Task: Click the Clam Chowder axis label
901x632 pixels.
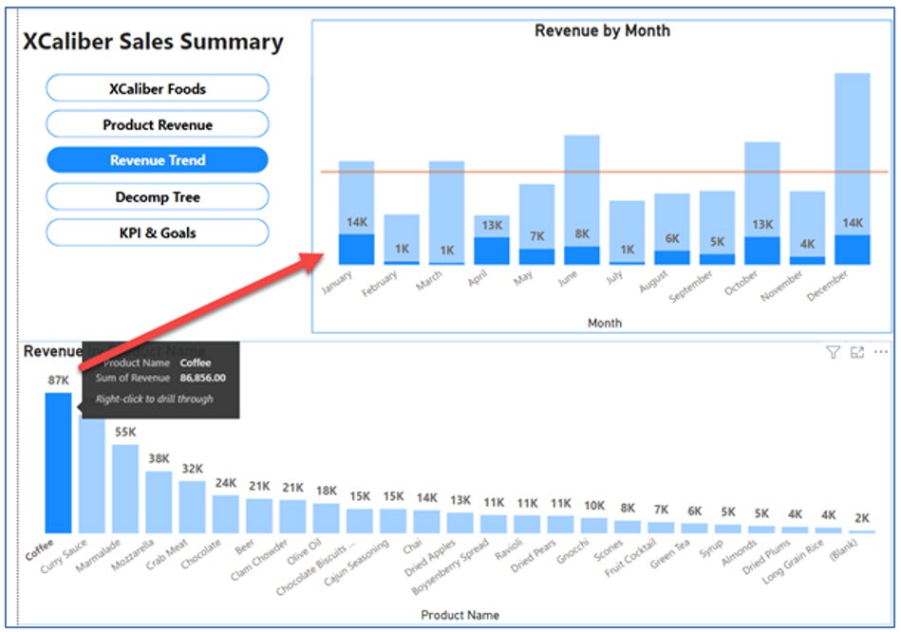Action: (x=259, y=559)
